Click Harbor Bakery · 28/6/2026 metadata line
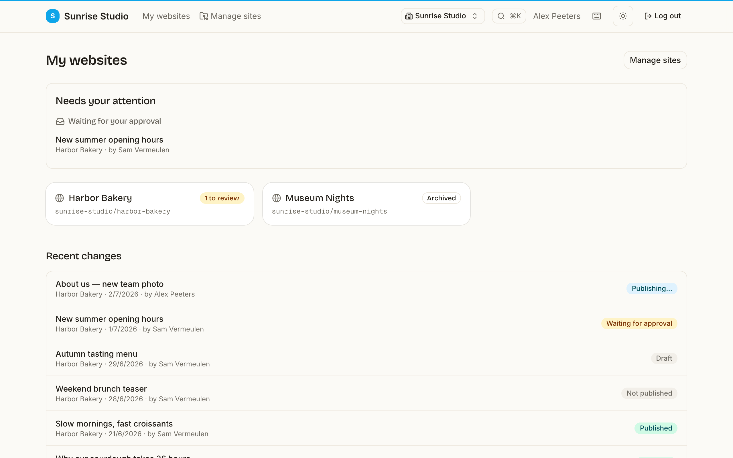This screenshot has height=458, width=733. [133, 399]
